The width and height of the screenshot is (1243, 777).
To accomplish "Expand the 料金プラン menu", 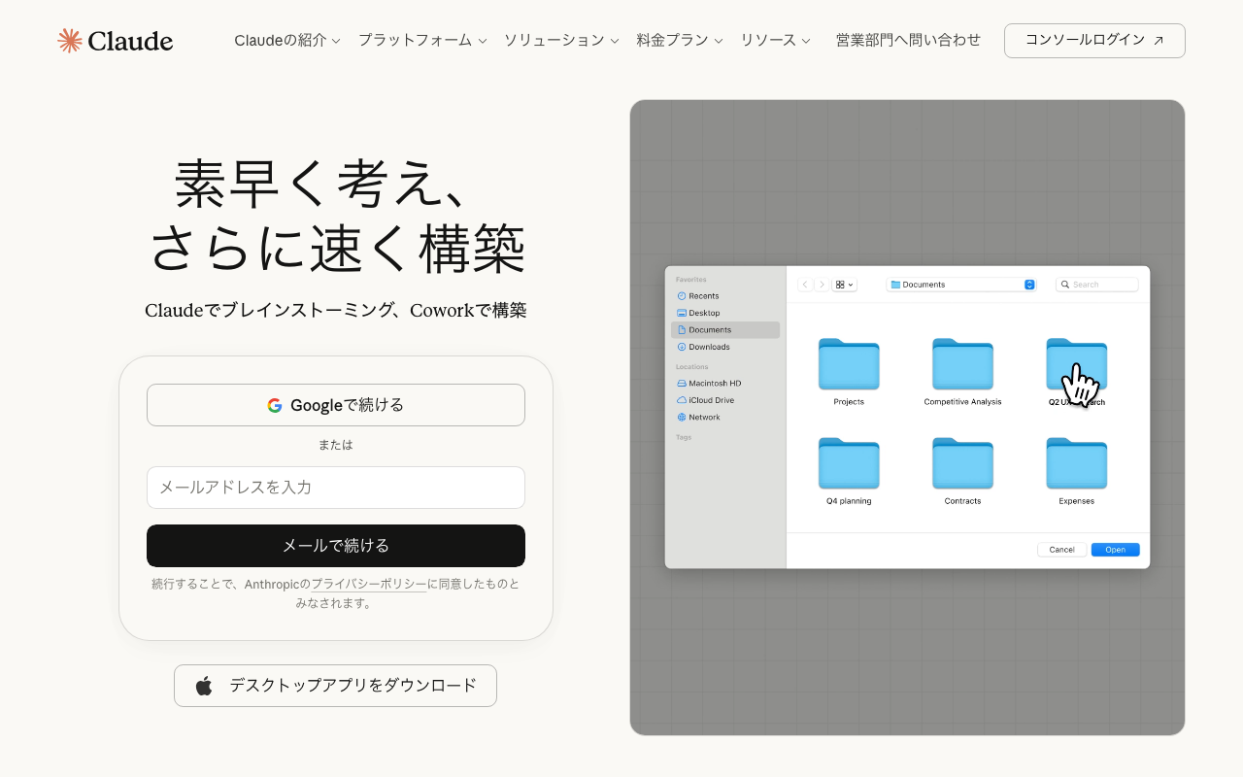I will pyautogui.click(x=680, y=41).
